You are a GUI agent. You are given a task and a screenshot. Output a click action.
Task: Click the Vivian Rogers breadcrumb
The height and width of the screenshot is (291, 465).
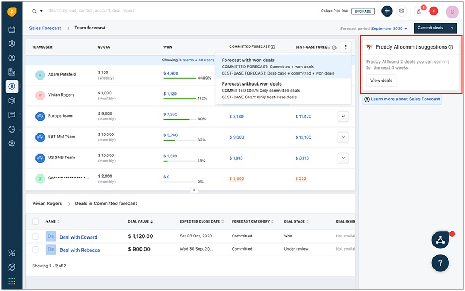(47, 203)
